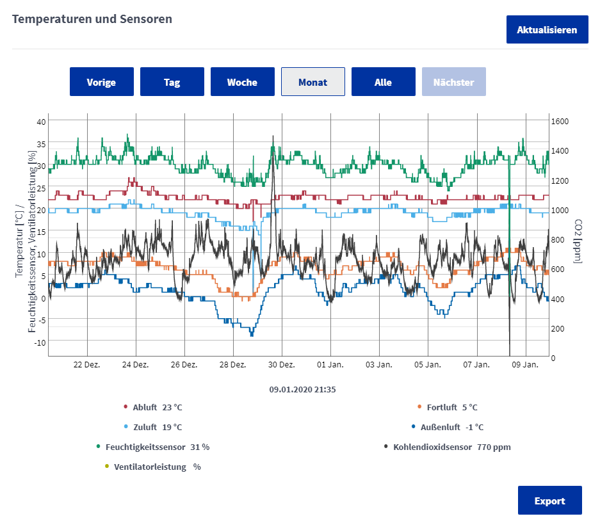
Task: Click the orange Fortluft legend dot
Action: click(419, 407)
